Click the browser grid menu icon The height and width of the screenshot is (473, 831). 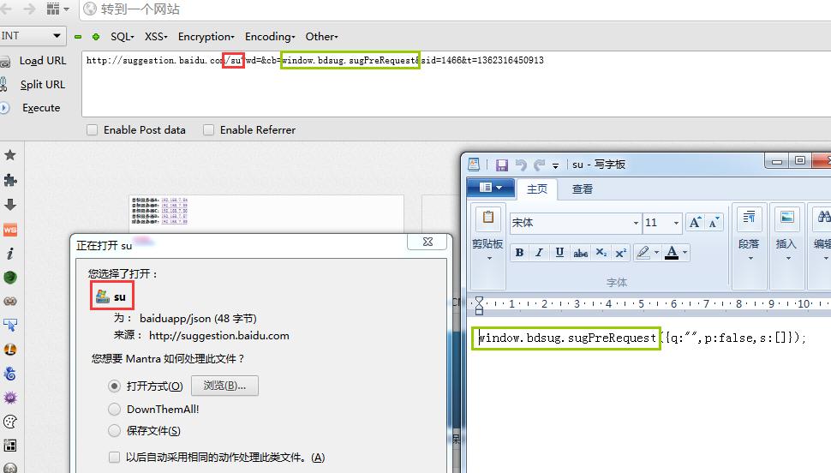coord(53,9)
